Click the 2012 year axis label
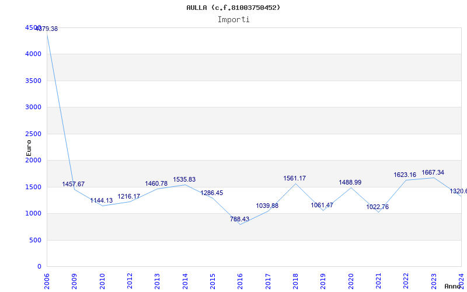467x292 pixels. (x=130, y=281)
